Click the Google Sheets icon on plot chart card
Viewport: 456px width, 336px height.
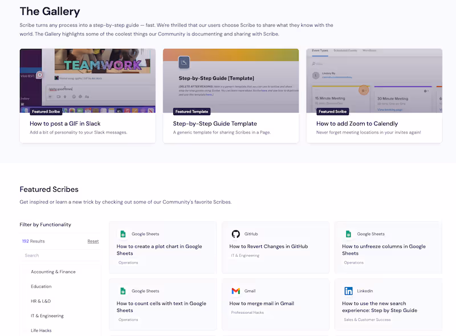pyautogui.click(x=123, y=234)
